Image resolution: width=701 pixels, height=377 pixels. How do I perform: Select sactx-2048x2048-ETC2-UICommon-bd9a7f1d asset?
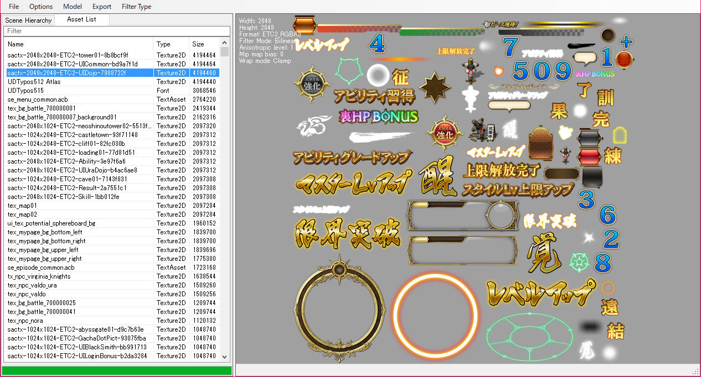click(112, 64)
